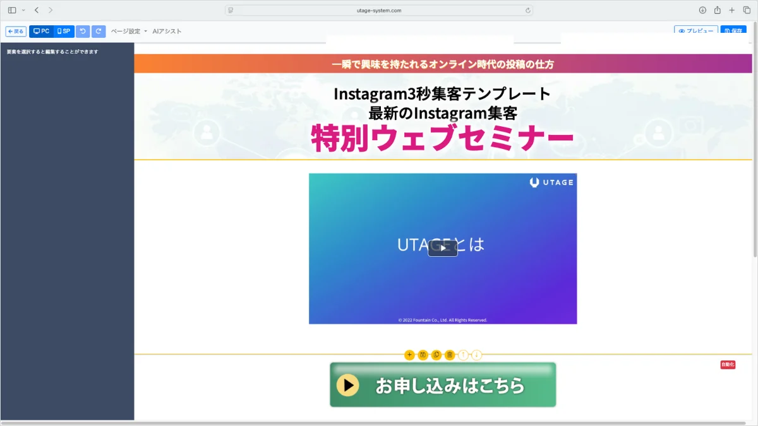The height and width of the screenshot is (426, 758).
Task: Reload the page with the refresh icon
Action: point(527,10)
